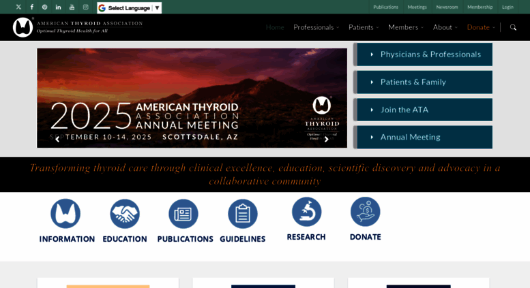This screenshot has width=530, height=288.
Task: Click the search magnifier icon
Action: (513, 27)
